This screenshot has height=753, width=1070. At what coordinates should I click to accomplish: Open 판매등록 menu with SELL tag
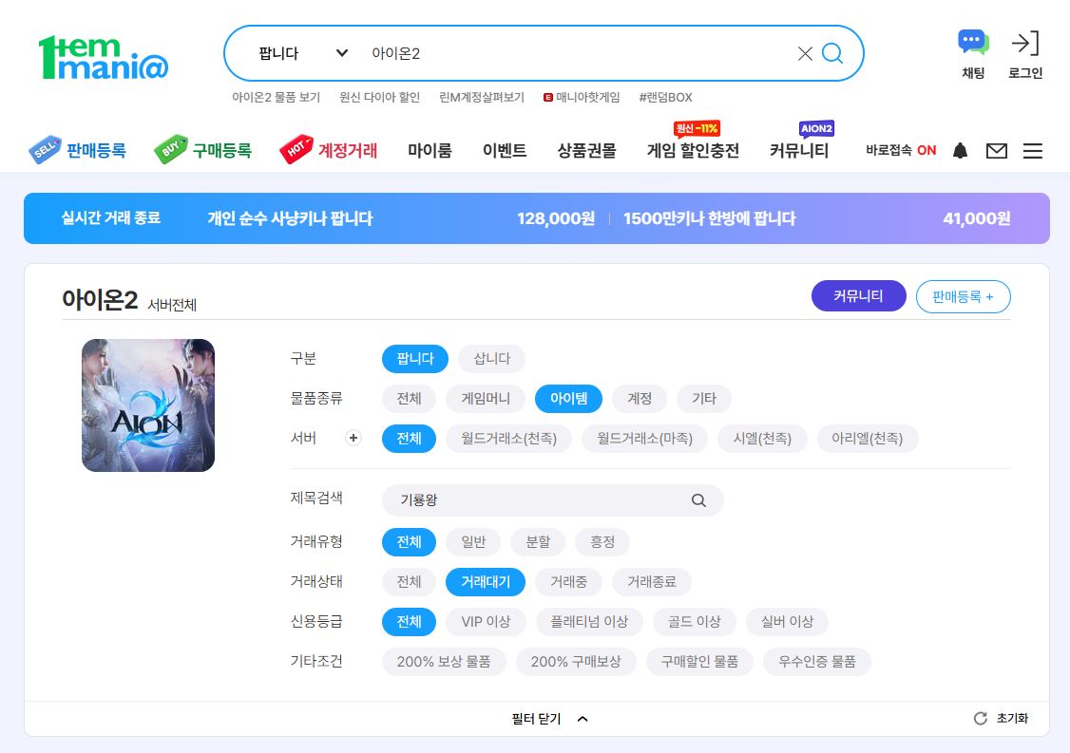pos(78,150)
